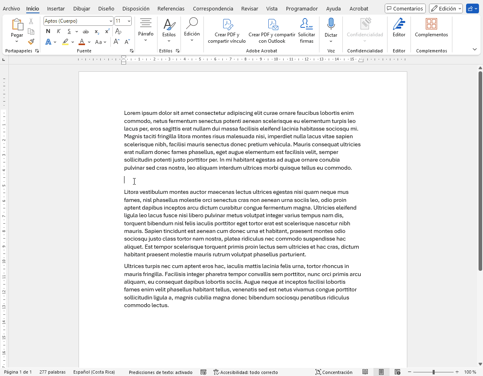This screenshot has height=376, width=483.
Task: Click the Comentarios button
Action: point(405,8)
